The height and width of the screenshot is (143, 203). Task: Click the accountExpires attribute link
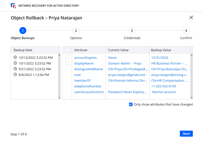[x=85, y=58]
